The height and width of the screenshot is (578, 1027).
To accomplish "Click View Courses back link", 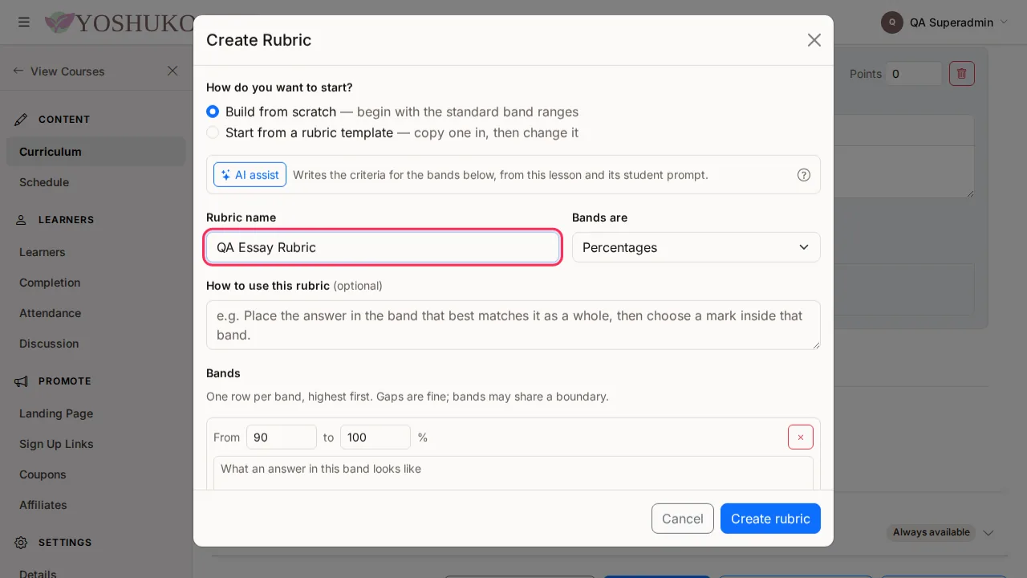I will point(59,71).
